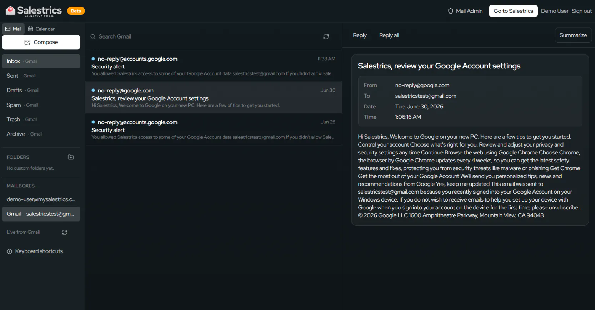The image size is (595, 310).
Task: Click the recipient salestricstest@gmail.com in the To row
Action: point(426,96)
